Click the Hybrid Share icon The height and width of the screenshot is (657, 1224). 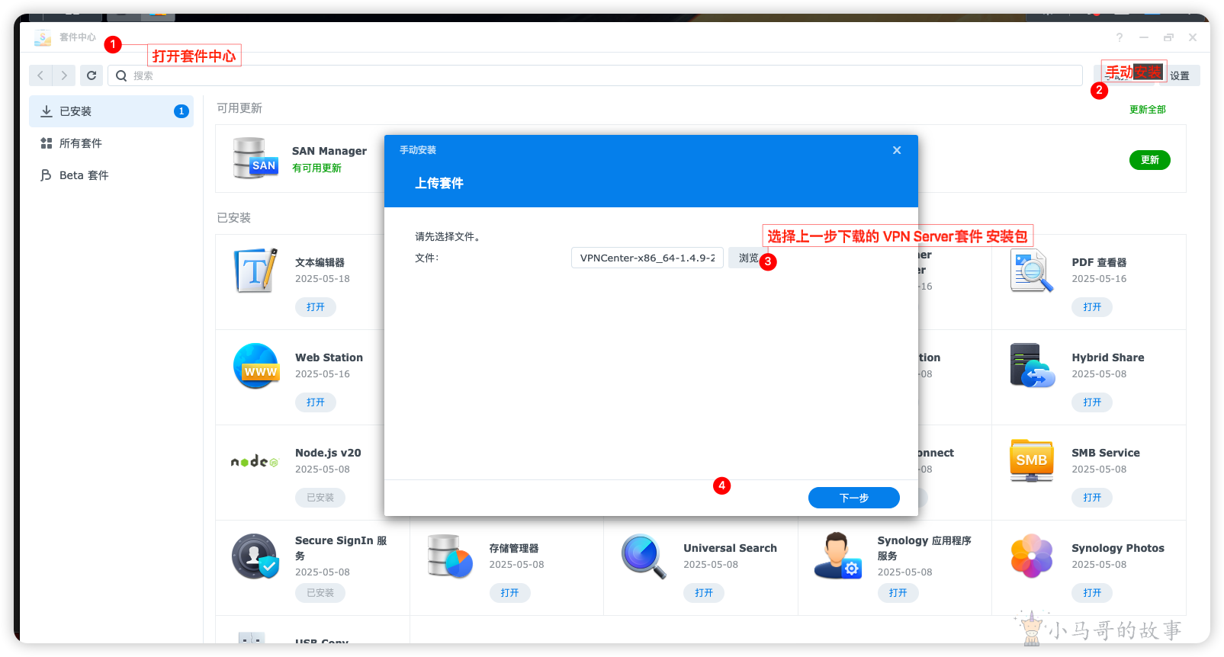click(1032, 366)
